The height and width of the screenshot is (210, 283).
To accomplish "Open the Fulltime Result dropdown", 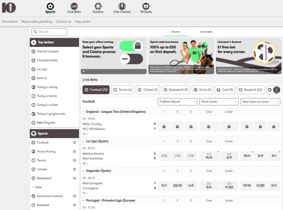I will 177,102.
